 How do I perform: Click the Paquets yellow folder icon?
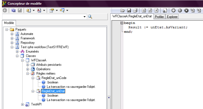tap(12, 29)
